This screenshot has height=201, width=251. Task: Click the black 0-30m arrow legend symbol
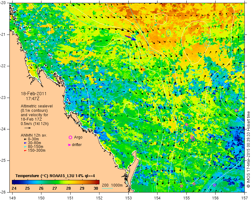tap(25, 139)
